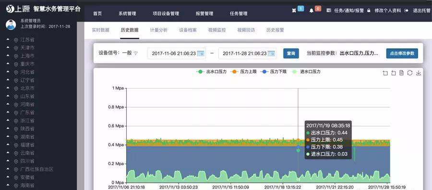Switch to the 视频监控 tab
432x190 pixels.
(217, 30)
